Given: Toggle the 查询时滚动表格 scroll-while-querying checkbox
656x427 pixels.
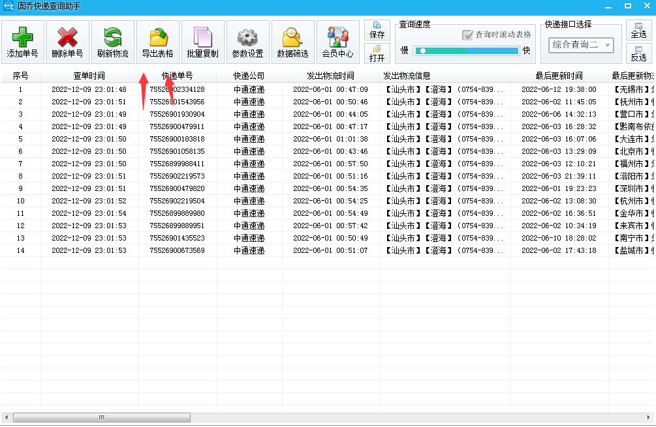Looking at the screenshot, I should point(467,36).
